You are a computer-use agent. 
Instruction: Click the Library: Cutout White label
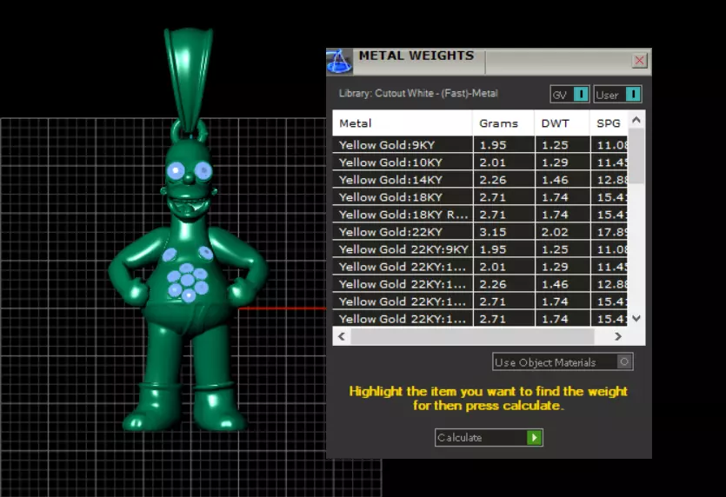[x=418, y=93]
